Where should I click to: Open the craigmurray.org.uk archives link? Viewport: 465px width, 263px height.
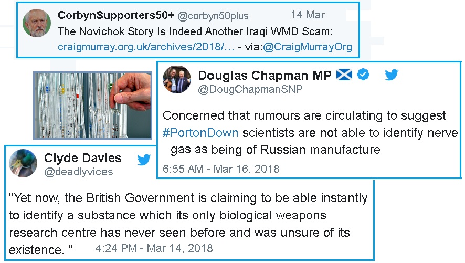[146, 47]
